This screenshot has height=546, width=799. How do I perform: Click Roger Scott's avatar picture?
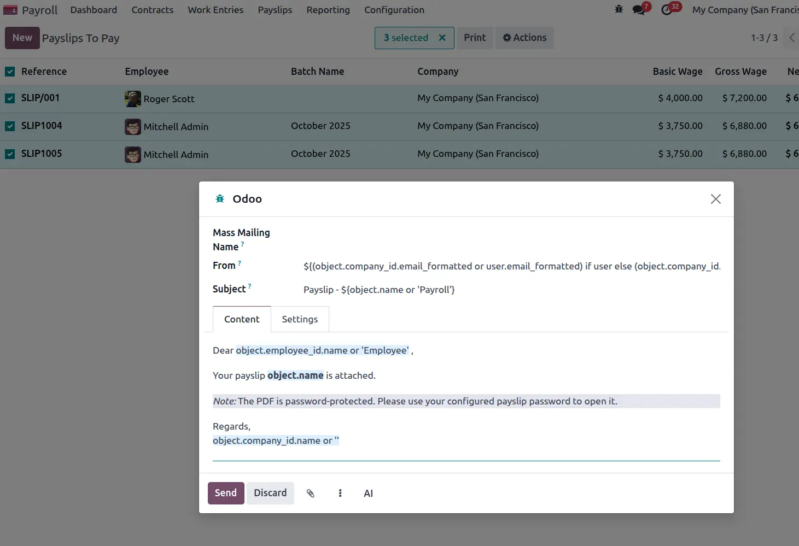coord(132,99)
